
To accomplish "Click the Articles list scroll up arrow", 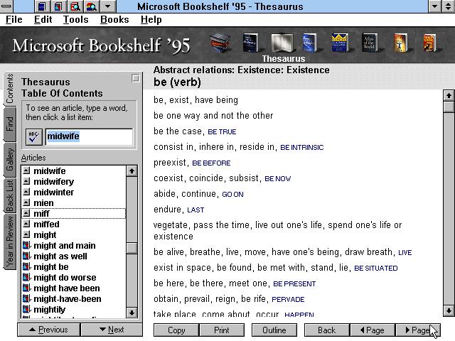I will [132, 170].
